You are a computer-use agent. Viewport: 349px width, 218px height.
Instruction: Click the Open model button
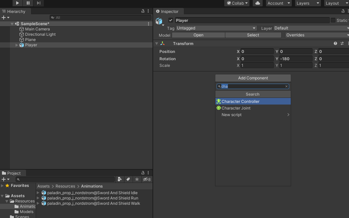198,35
